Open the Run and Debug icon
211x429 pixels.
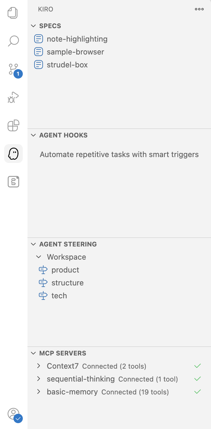pyautogui.click(x=13, y=98)
